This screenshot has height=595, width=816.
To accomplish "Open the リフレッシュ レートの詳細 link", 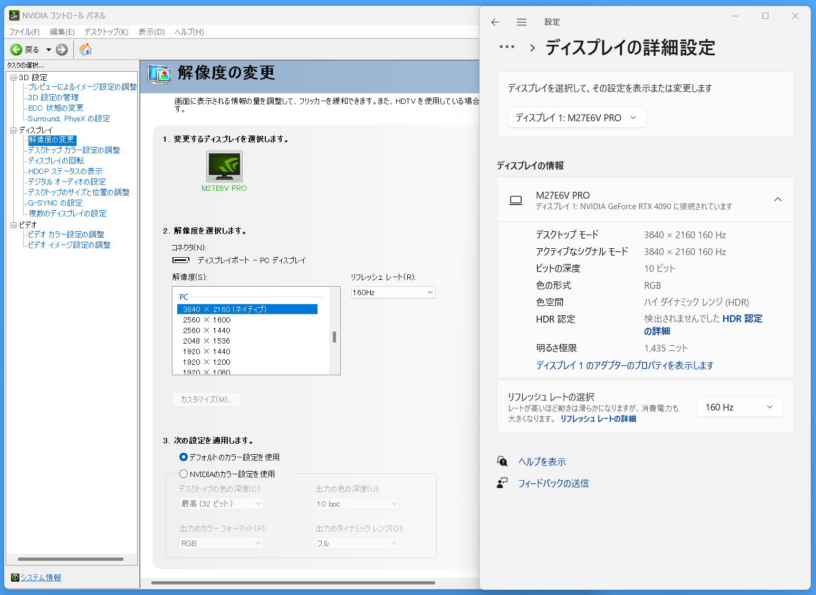I will (x=598, y=419).
